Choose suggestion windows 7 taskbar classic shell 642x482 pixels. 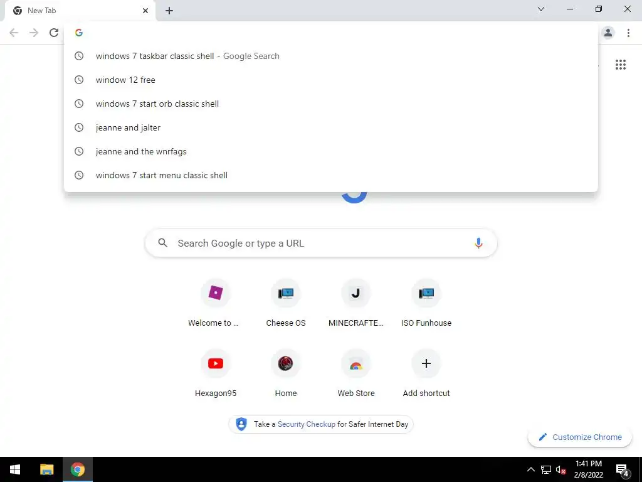click(331, 56)
